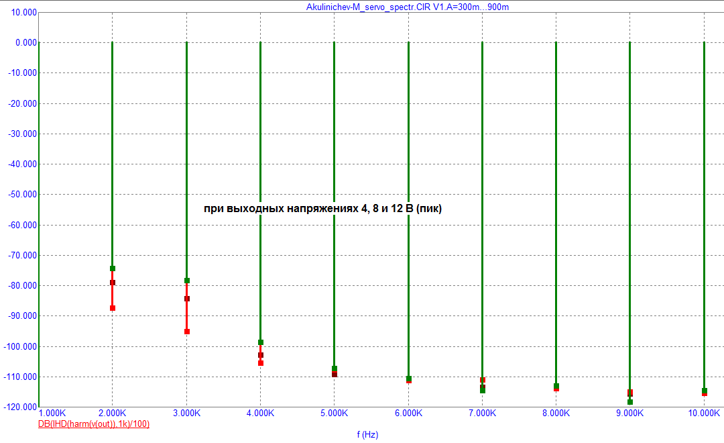
Task: Select the green marker on the 4.000K harmonic
Action: coord(261,342)
